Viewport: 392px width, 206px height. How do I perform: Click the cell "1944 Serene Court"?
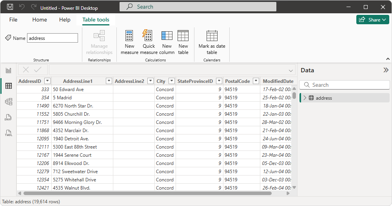[82, 155]
